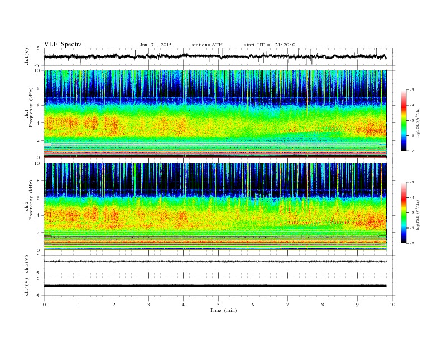Click the thick ch.4 voltage waveform trace
Image resolution: width=442 pixels, height=342 pixels.
point(215,286)
